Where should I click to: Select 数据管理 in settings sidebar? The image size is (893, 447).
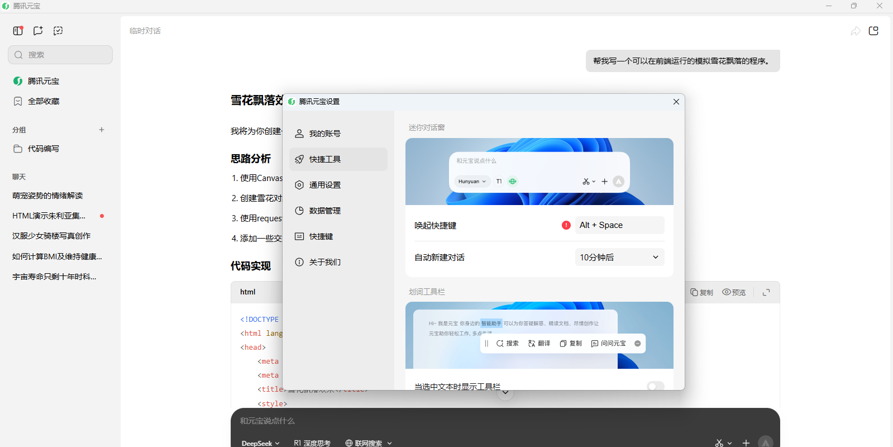coord(325,211)
